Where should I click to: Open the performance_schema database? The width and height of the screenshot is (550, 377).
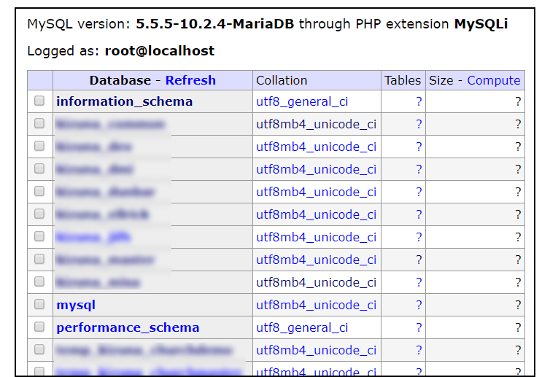coord(128,327)
